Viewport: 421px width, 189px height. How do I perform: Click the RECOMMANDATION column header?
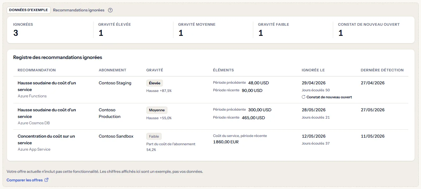(37, 70)
